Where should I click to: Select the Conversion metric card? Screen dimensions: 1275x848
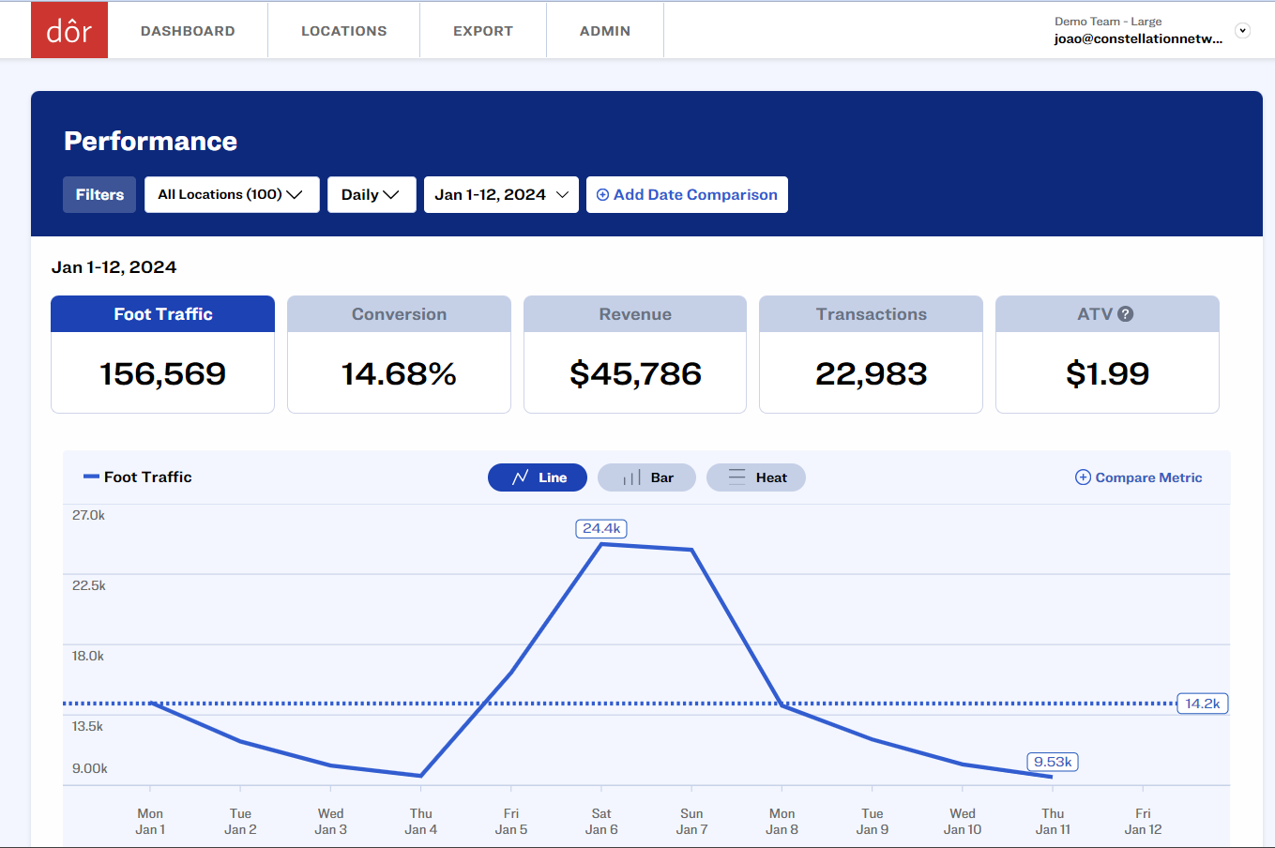pos(399,355)
